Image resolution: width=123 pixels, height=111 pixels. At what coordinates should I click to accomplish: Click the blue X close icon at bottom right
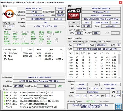click(x=118, y=107)
